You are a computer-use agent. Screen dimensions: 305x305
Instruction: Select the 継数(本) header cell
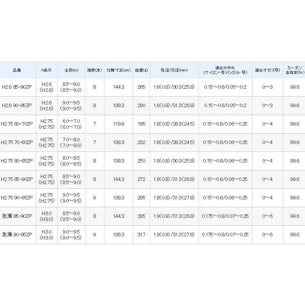pyautogui.click(x=94, y=70)
